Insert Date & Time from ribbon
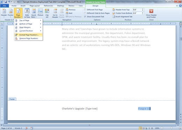Screen dimensions: 182x130 pos(27,13)
